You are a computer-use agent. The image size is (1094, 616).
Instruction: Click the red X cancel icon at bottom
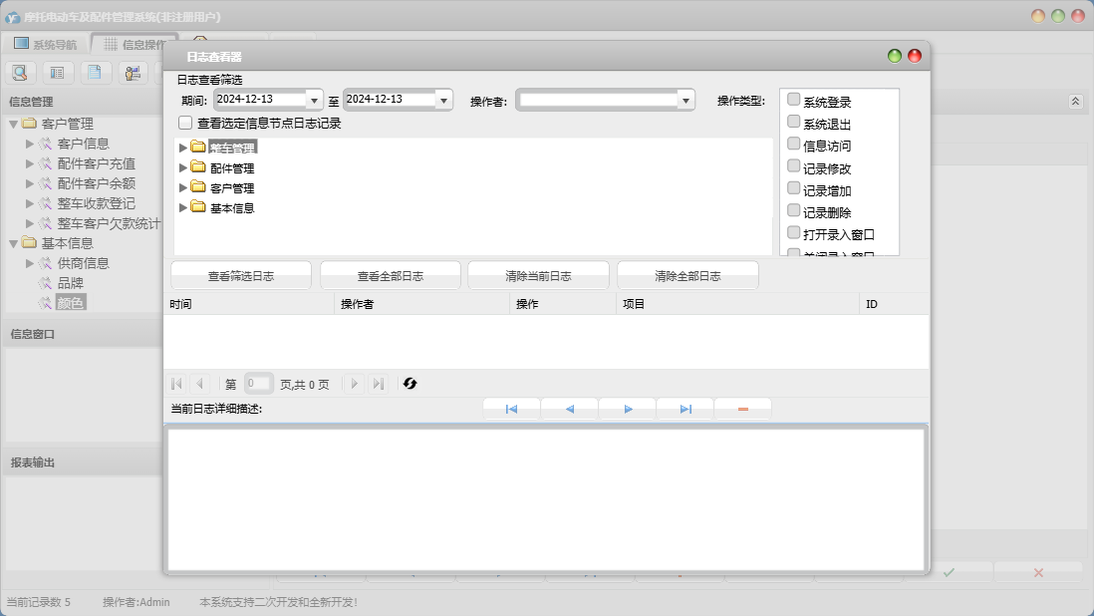pyautogui.click(x=1038, y=573)
